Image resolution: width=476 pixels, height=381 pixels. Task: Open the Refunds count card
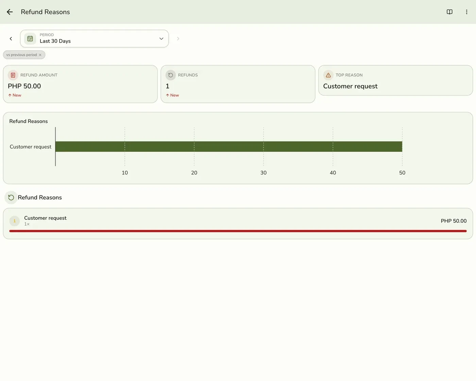click(x=238, y=84)
